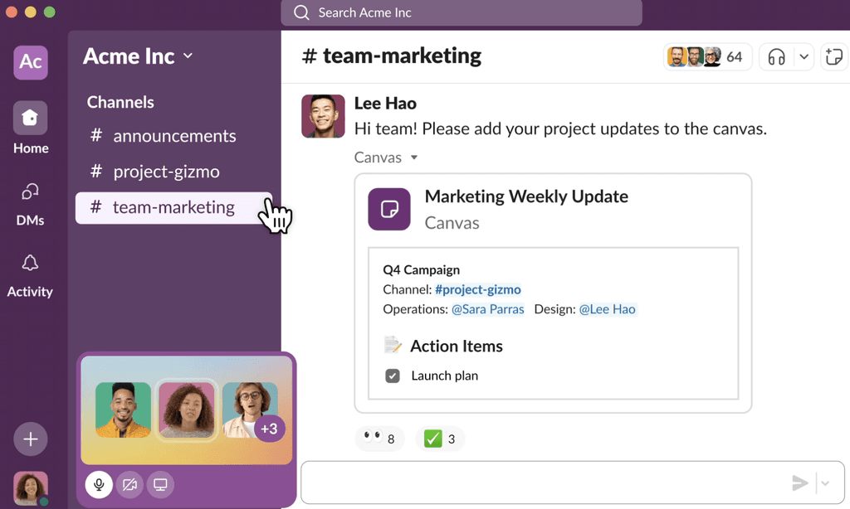The height and width of the screenshot is (509, 850).
Task: Open the project-gizmo channel
Action: tap(166, 172)
